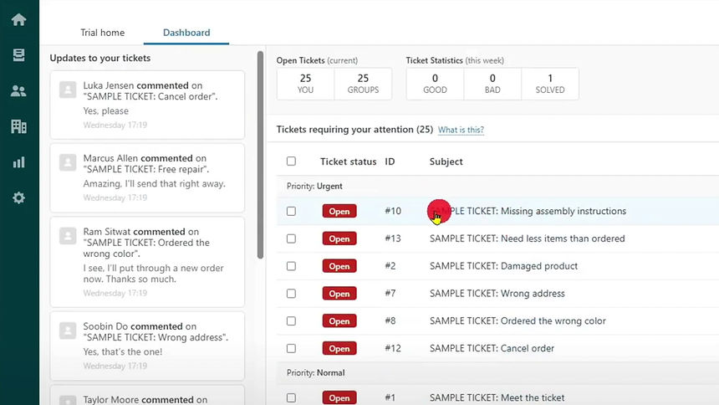Click the ticket ID #2

click(390, 266)
